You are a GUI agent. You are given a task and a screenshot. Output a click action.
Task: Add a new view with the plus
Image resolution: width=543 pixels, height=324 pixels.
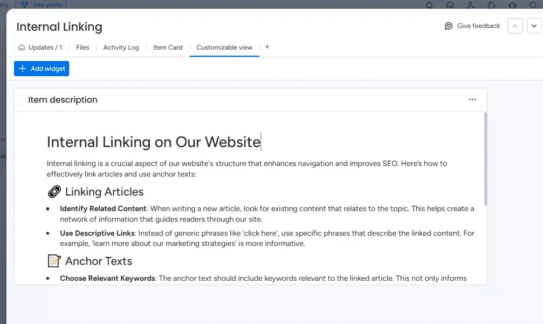(267, 47)
